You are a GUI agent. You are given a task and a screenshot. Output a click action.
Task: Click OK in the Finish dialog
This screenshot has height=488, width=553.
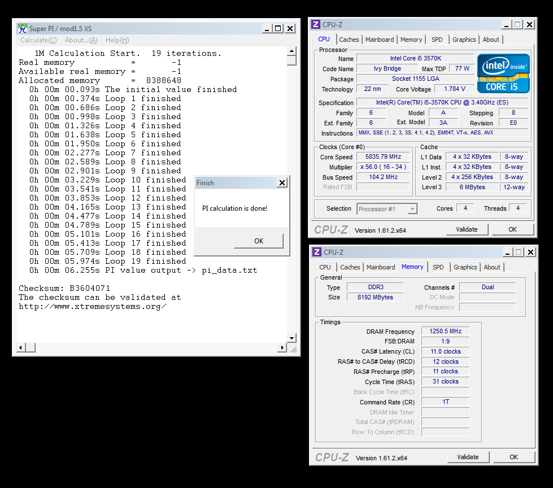click(x=259, y=241)
